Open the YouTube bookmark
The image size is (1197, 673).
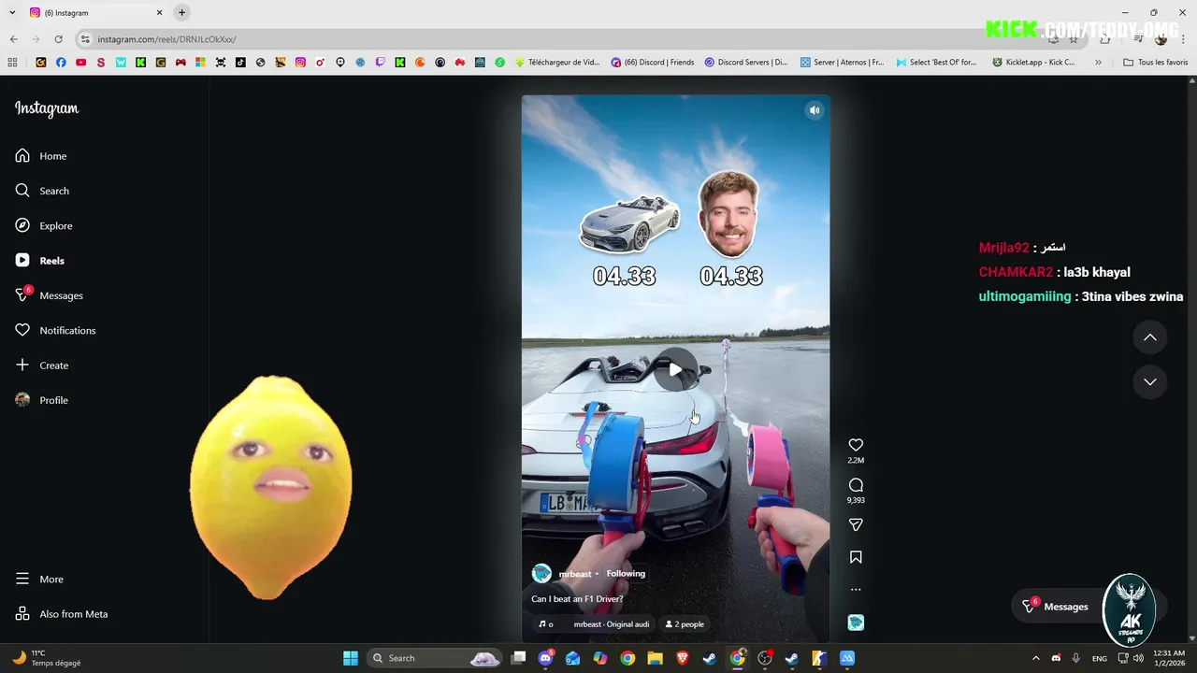click(80, 63)
